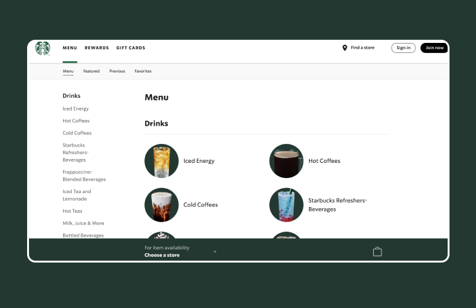Switch to the Featured tab
The height and width of the screenshot is (308, 476).
(x=91, y=71)
